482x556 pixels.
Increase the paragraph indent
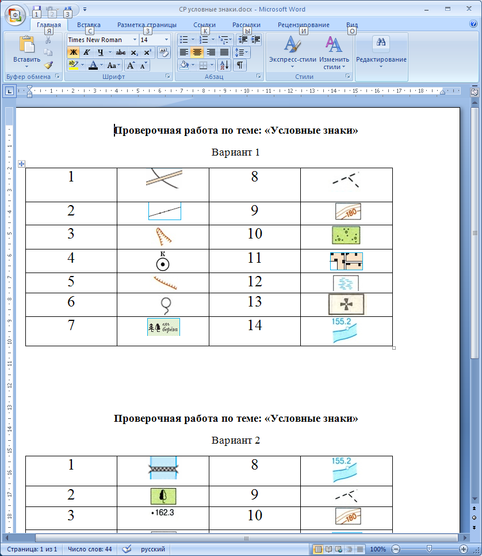(255, 39)
